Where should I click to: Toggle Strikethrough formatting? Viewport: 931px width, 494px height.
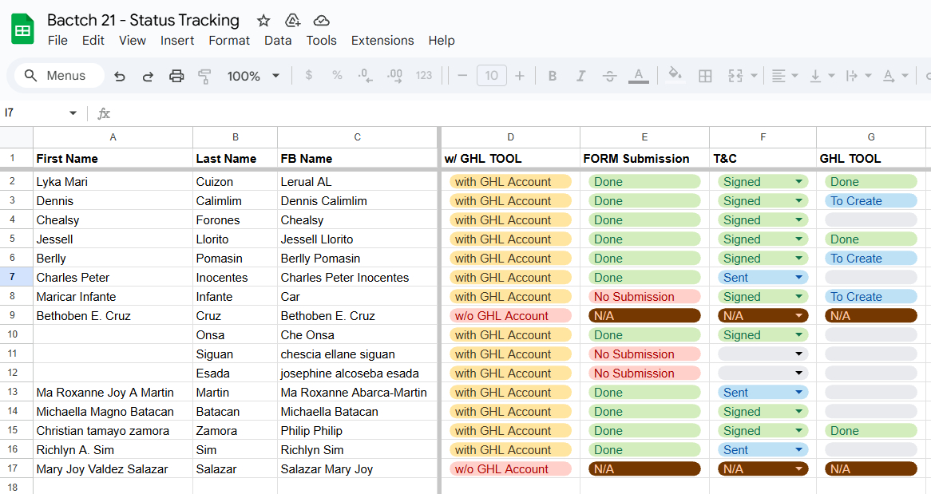tap(609, 76)
